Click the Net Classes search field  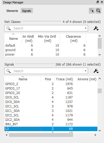tap(46, 28)
